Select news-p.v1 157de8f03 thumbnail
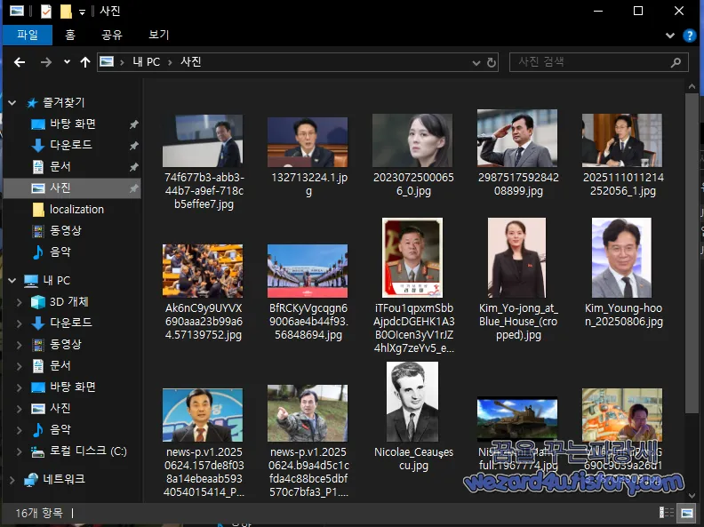Viewport: 704px width, 527px height. [x=203, y=415]
